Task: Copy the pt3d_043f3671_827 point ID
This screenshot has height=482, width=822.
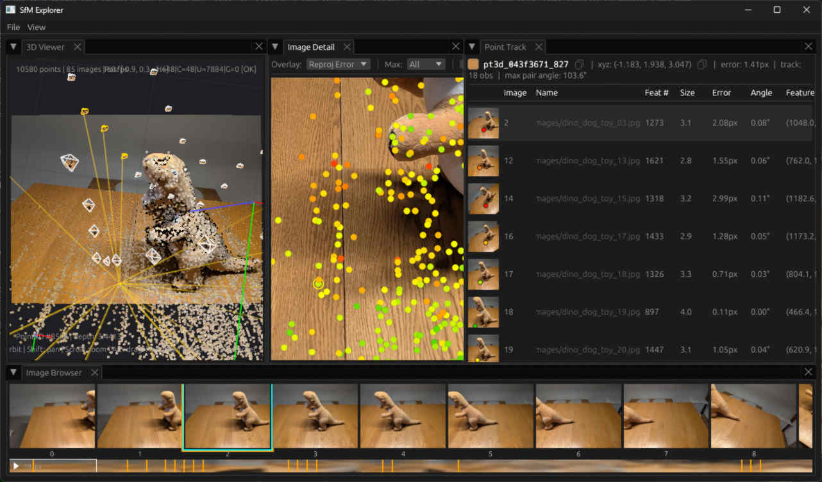Action: tap(580, 64)
